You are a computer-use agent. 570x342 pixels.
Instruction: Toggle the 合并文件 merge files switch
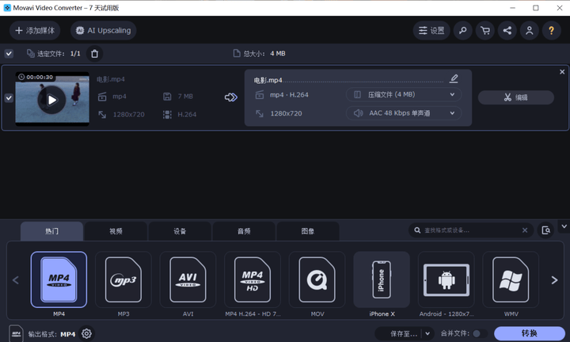(479, 333)
